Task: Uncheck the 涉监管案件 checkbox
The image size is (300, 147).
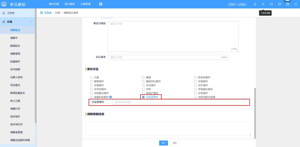Action: coord(143,97)
